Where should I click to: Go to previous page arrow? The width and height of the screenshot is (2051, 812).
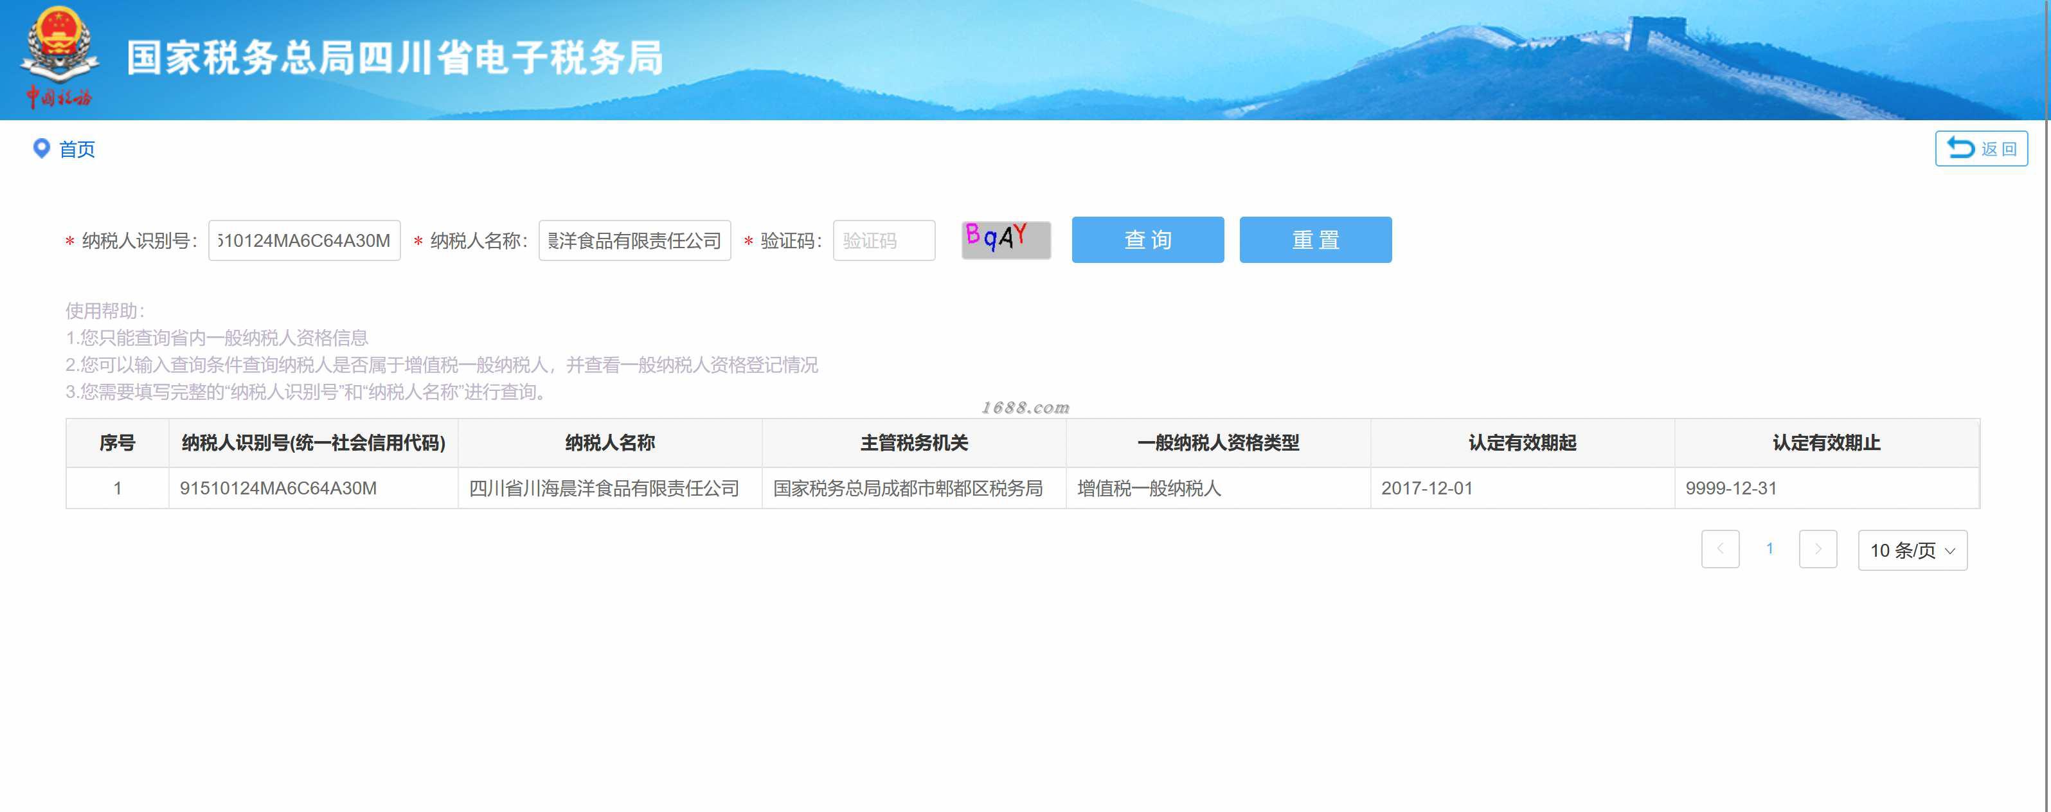(1720, 548)
